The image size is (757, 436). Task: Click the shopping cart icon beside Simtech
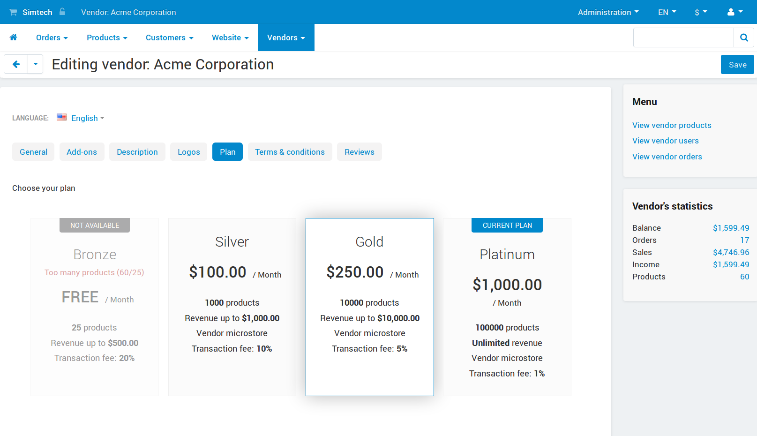pyautogui.click(x=13, y=12)
